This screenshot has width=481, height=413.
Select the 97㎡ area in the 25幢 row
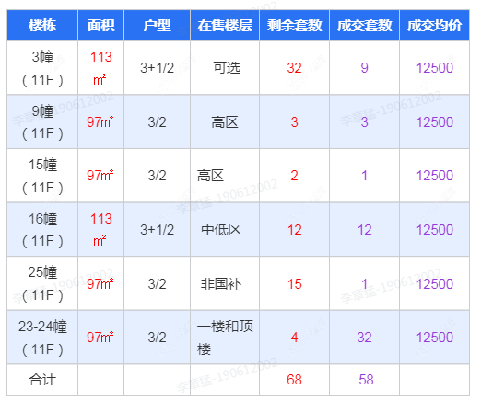pos(100,283)
